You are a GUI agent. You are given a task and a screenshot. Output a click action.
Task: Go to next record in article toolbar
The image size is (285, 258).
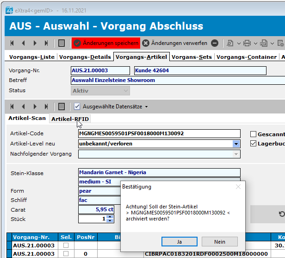(35, 107)
